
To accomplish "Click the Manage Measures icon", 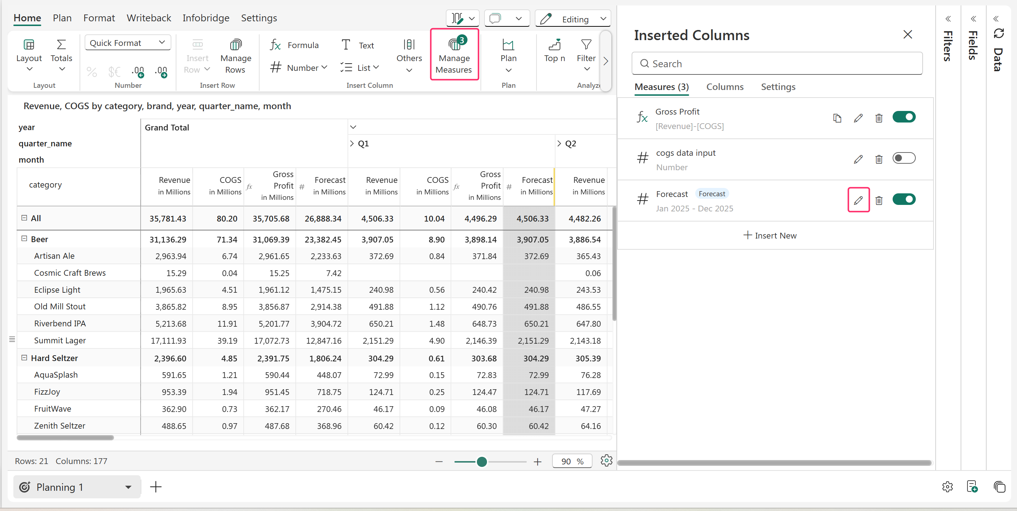I will [x=454, y=44].
